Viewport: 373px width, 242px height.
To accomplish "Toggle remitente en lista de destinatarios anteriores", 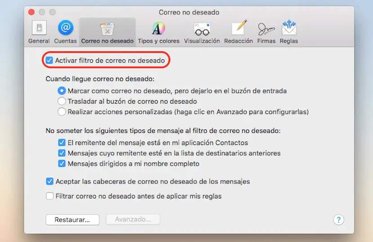I will pyautogui.click(x=62, y=153).
